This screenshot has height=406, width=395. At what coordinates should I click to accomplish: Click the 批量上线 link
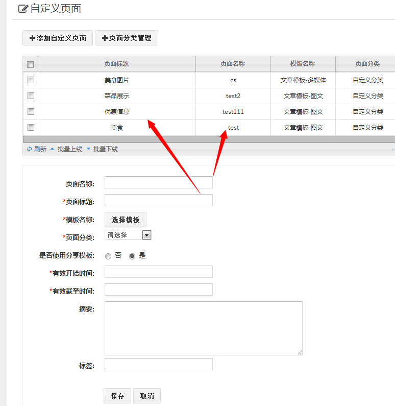pos(70,149)
